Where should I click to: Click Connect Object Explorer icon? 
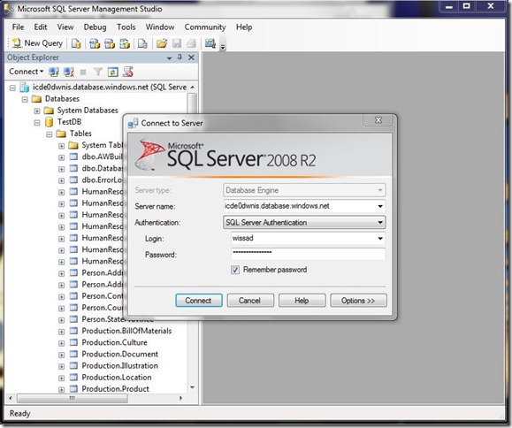pyautogui.click(x=54, y=72)
